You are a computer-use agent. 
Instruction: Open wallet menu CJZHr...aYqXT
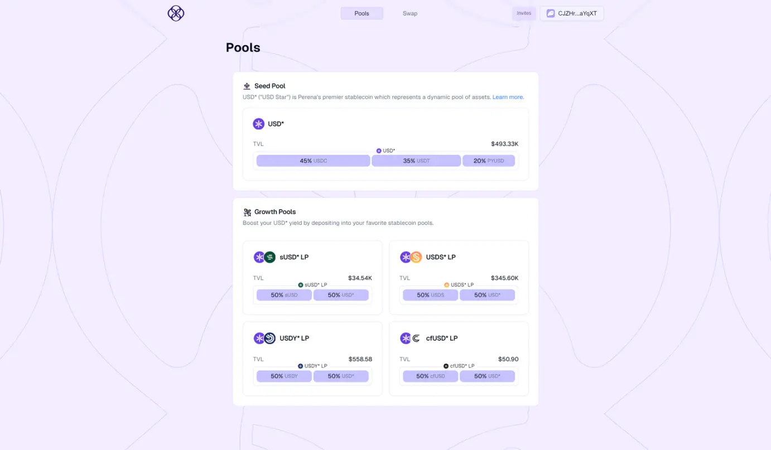(x=572, y=13)
